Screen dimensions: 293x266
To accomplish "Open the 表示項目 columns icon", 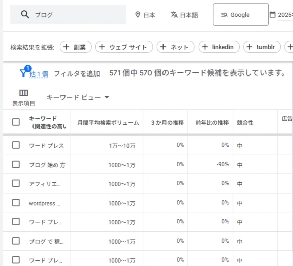I will coord(23,93).
